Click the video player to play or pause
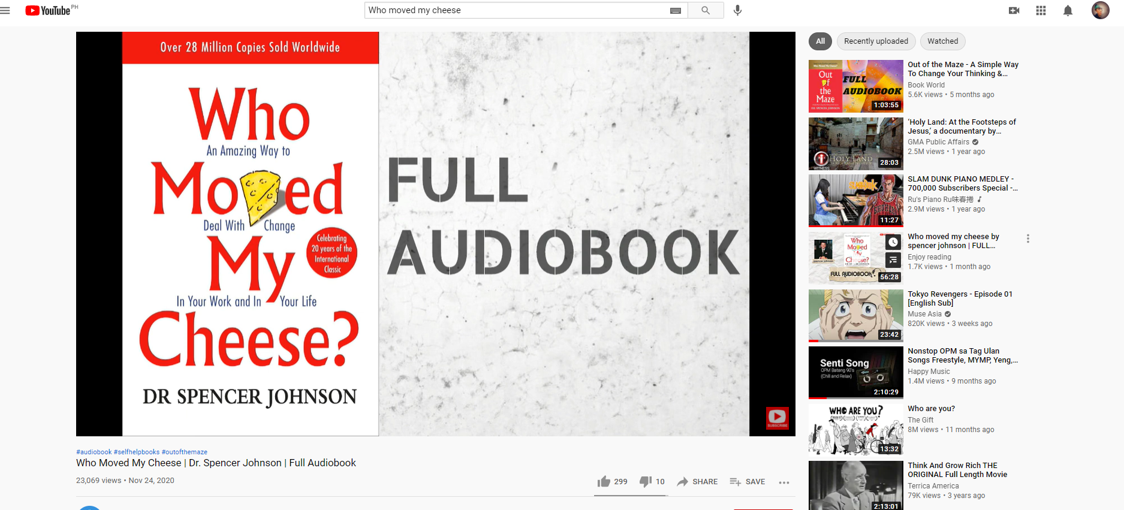Image resolution: width=1124 pixels, height=510 pixels. point(436,234)
